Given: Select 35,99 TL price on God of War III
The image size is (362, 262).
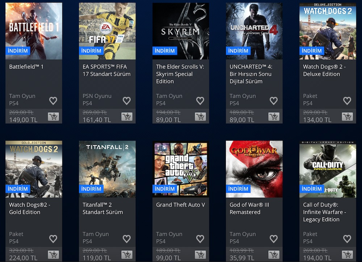Looking at the screenshot, I should 242,258.
